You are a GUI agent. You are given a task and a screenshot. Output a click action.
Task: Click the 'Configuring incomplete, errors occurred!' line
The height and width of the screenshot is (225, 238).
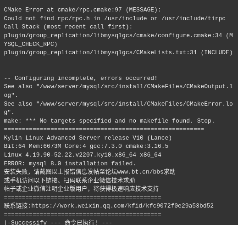(81, 78)
